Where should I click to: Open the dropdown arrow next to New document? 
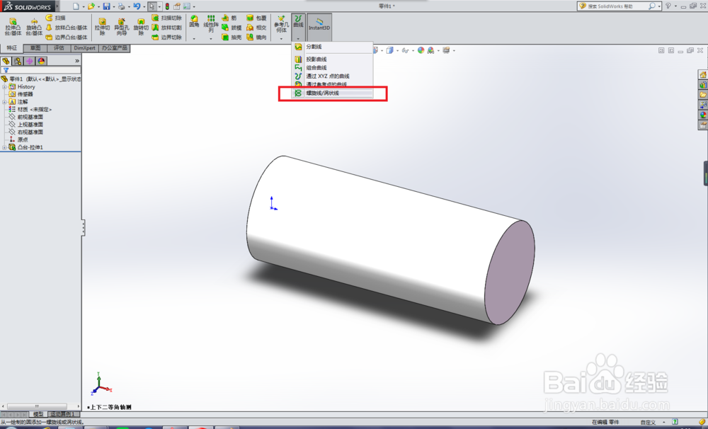[83, 7]
